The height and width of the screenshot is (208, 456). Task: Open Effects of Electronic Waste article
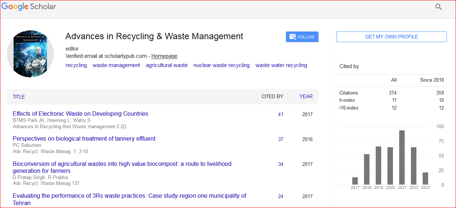point(80,114)
